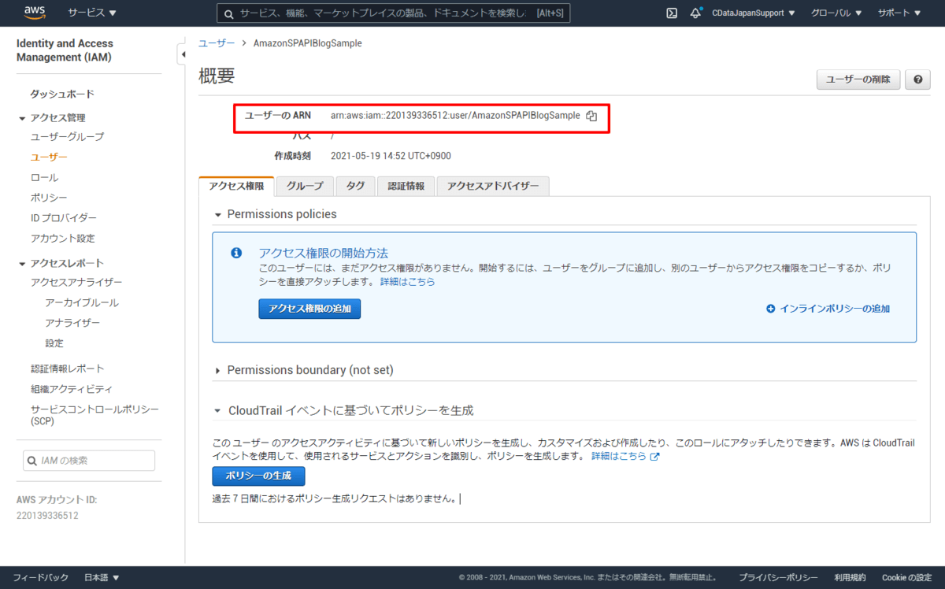Open Cookie の設定 footer link

906,577
